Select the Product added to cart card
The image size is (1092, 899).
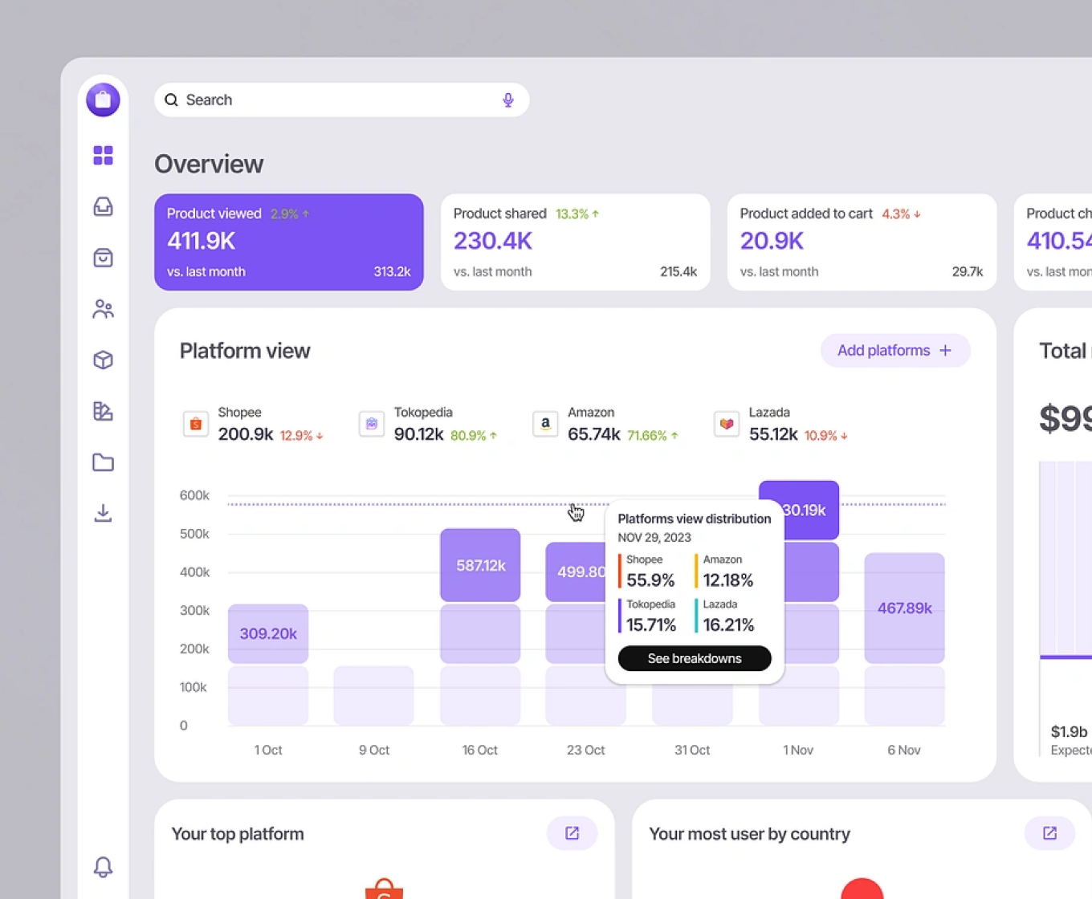[x=861, y=242]
